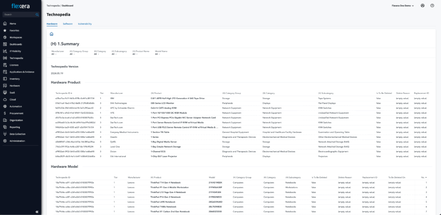
Task: Switch to the Software tab
Action: (x=68, y=24)
